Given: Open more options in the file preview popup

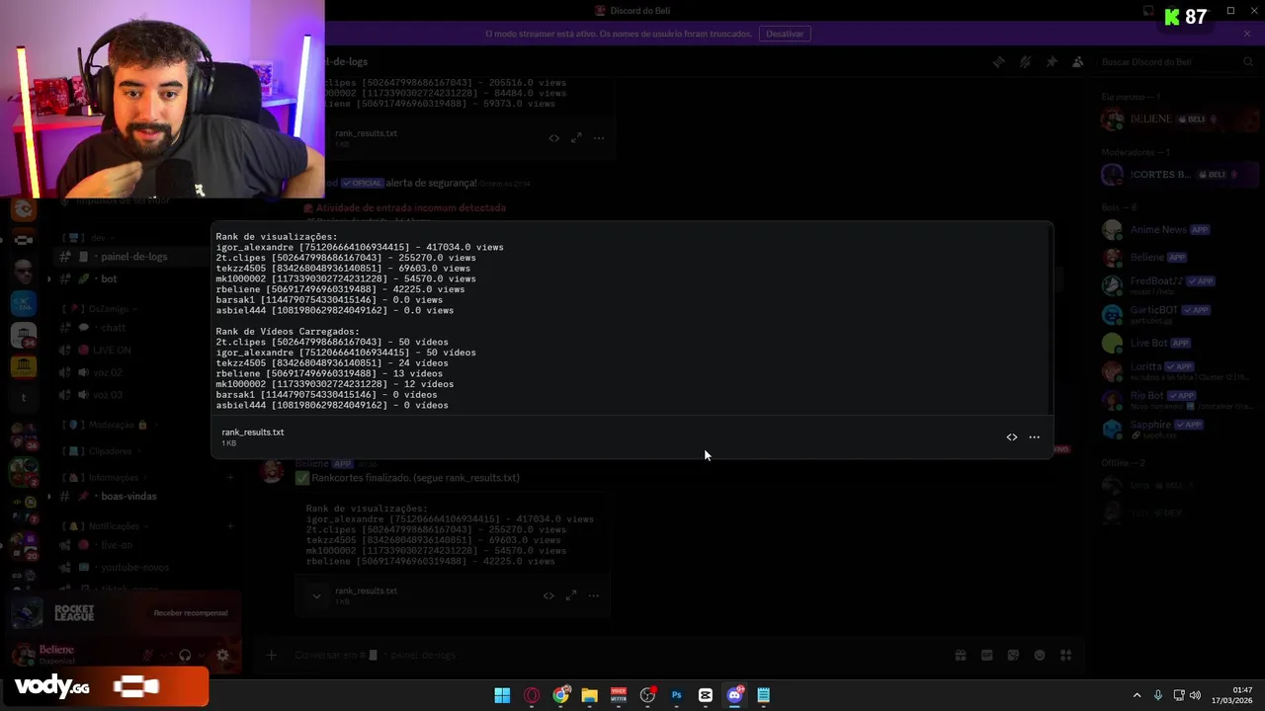Looking at the screenshot, I should coord(1034,437).
